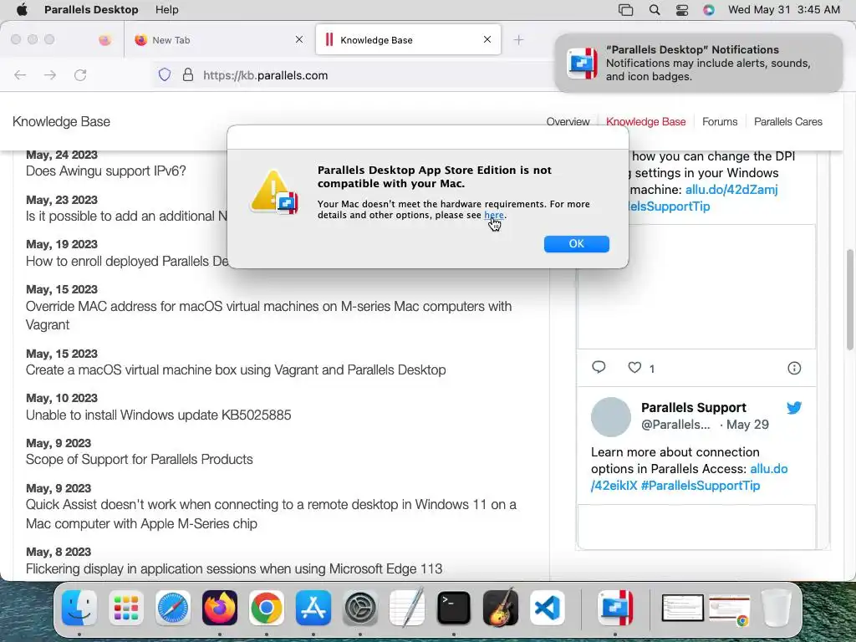Screen dimensions: 856x642
Task: Go back to previous page
Action: (20, 75)
